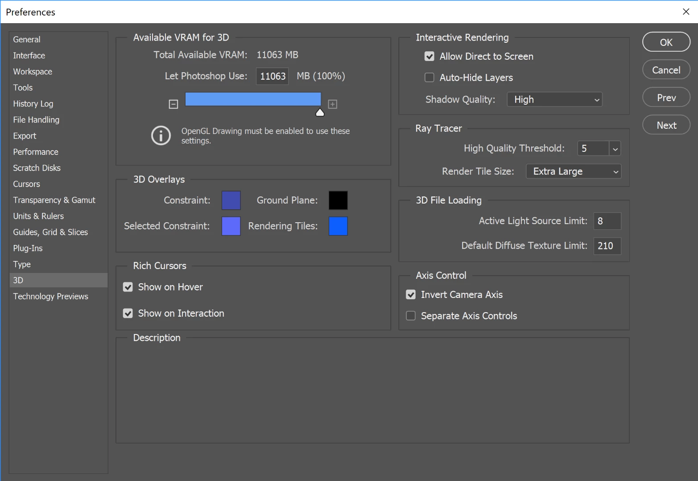Screen dimensions: 698x481
Task: Open the Tools preferences category
Action: click(58, 88)
